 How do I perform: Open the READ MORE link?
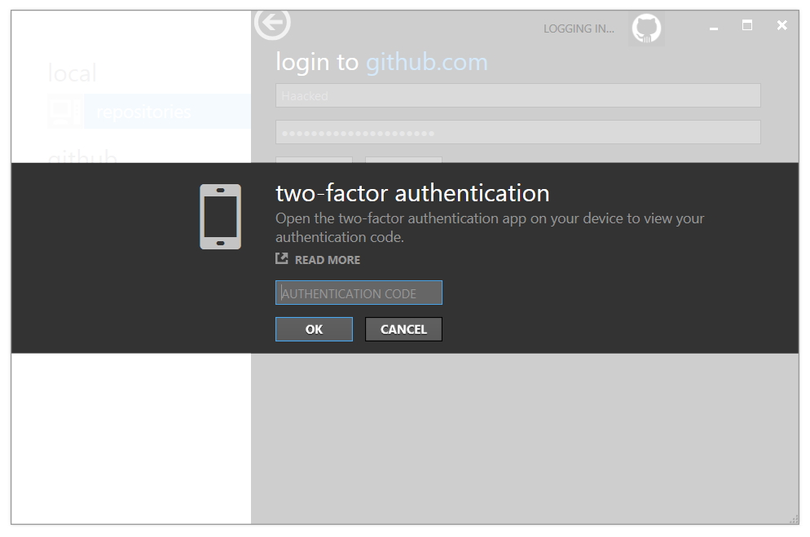pyautogui.click(x=327, y=260)
